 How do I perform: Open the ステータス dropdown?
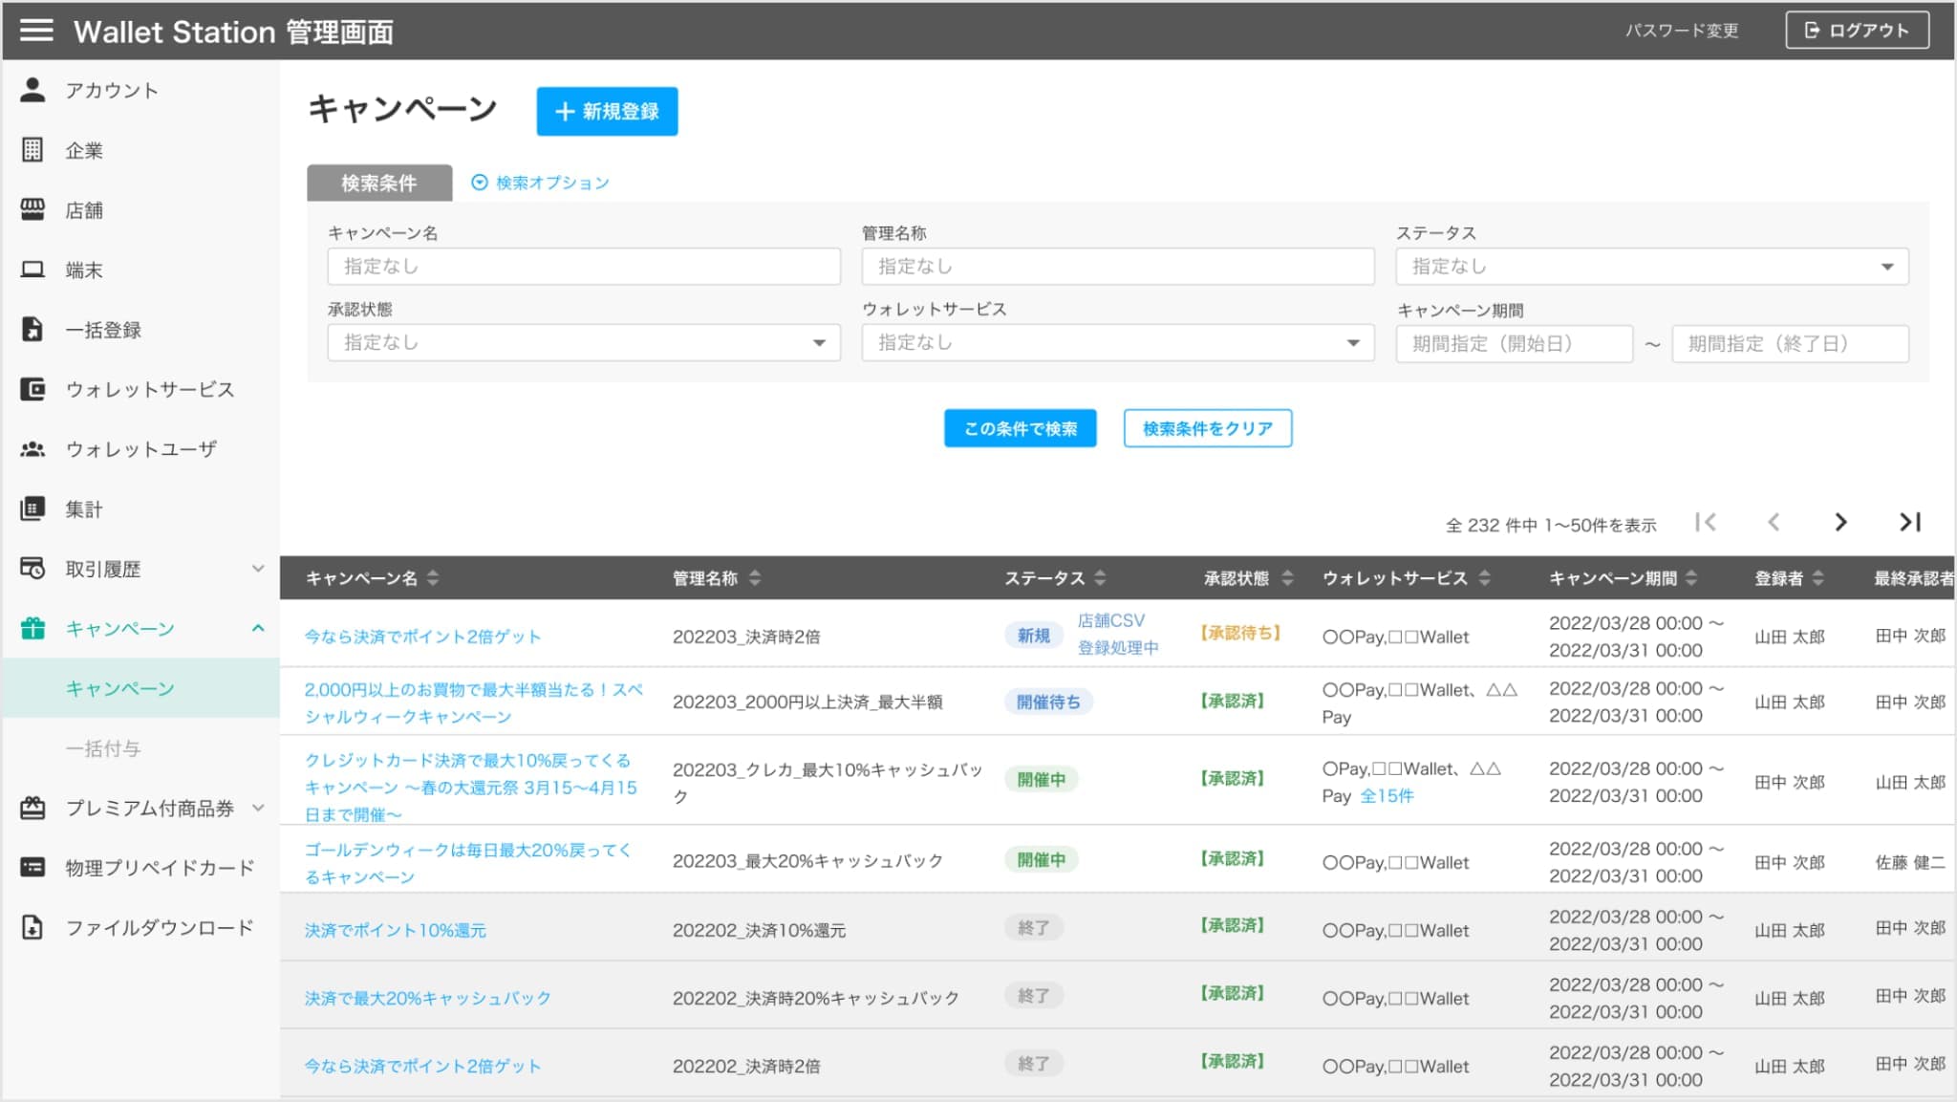pos(1651,267)
